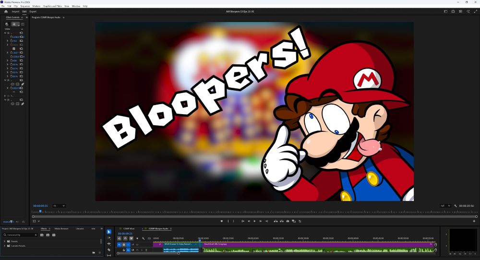Image resolution: width=480 pixels, height=260 pixels.
Task: Show overflow panel tabs chevron
Action: pyautogui.click(x=102, y=229)
